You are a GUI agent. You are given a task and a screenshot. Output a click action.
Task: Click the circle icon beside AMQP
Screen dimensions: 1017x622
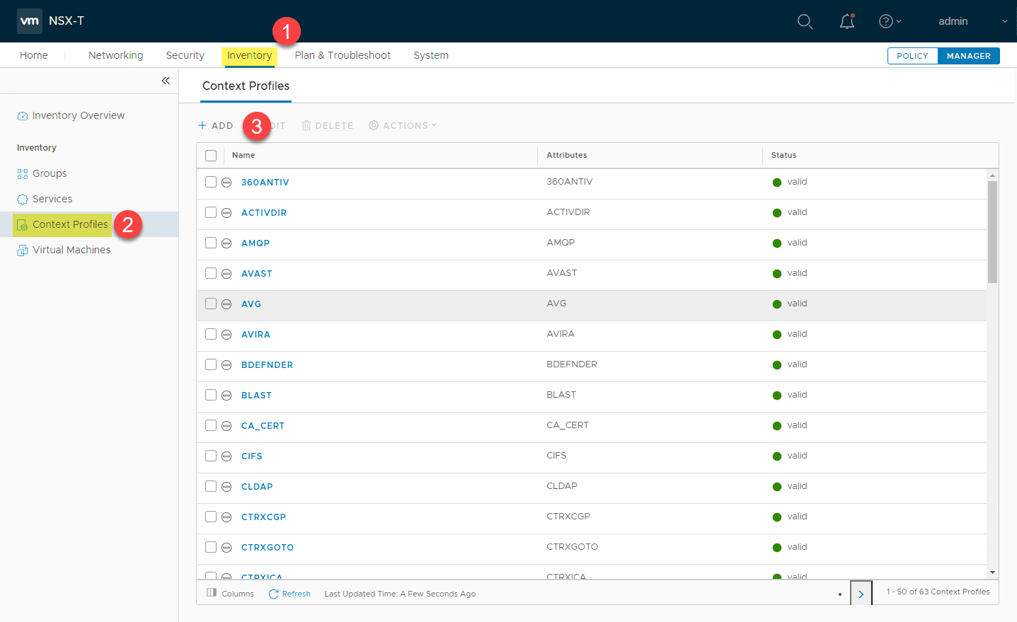[x=226, y=243]
